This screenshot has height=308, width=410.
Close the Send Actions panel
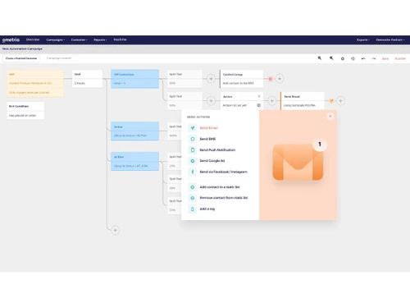point(330,117)
